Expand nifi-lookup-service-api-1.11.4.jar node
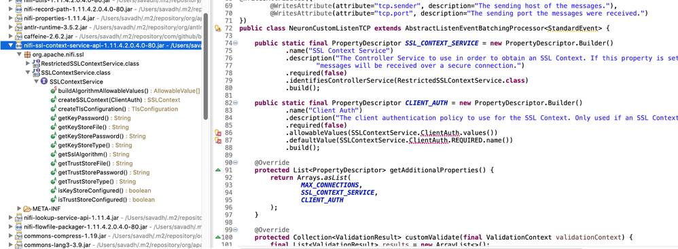The height and width of the screenshot is (249, 678). (x=11, y=218)
